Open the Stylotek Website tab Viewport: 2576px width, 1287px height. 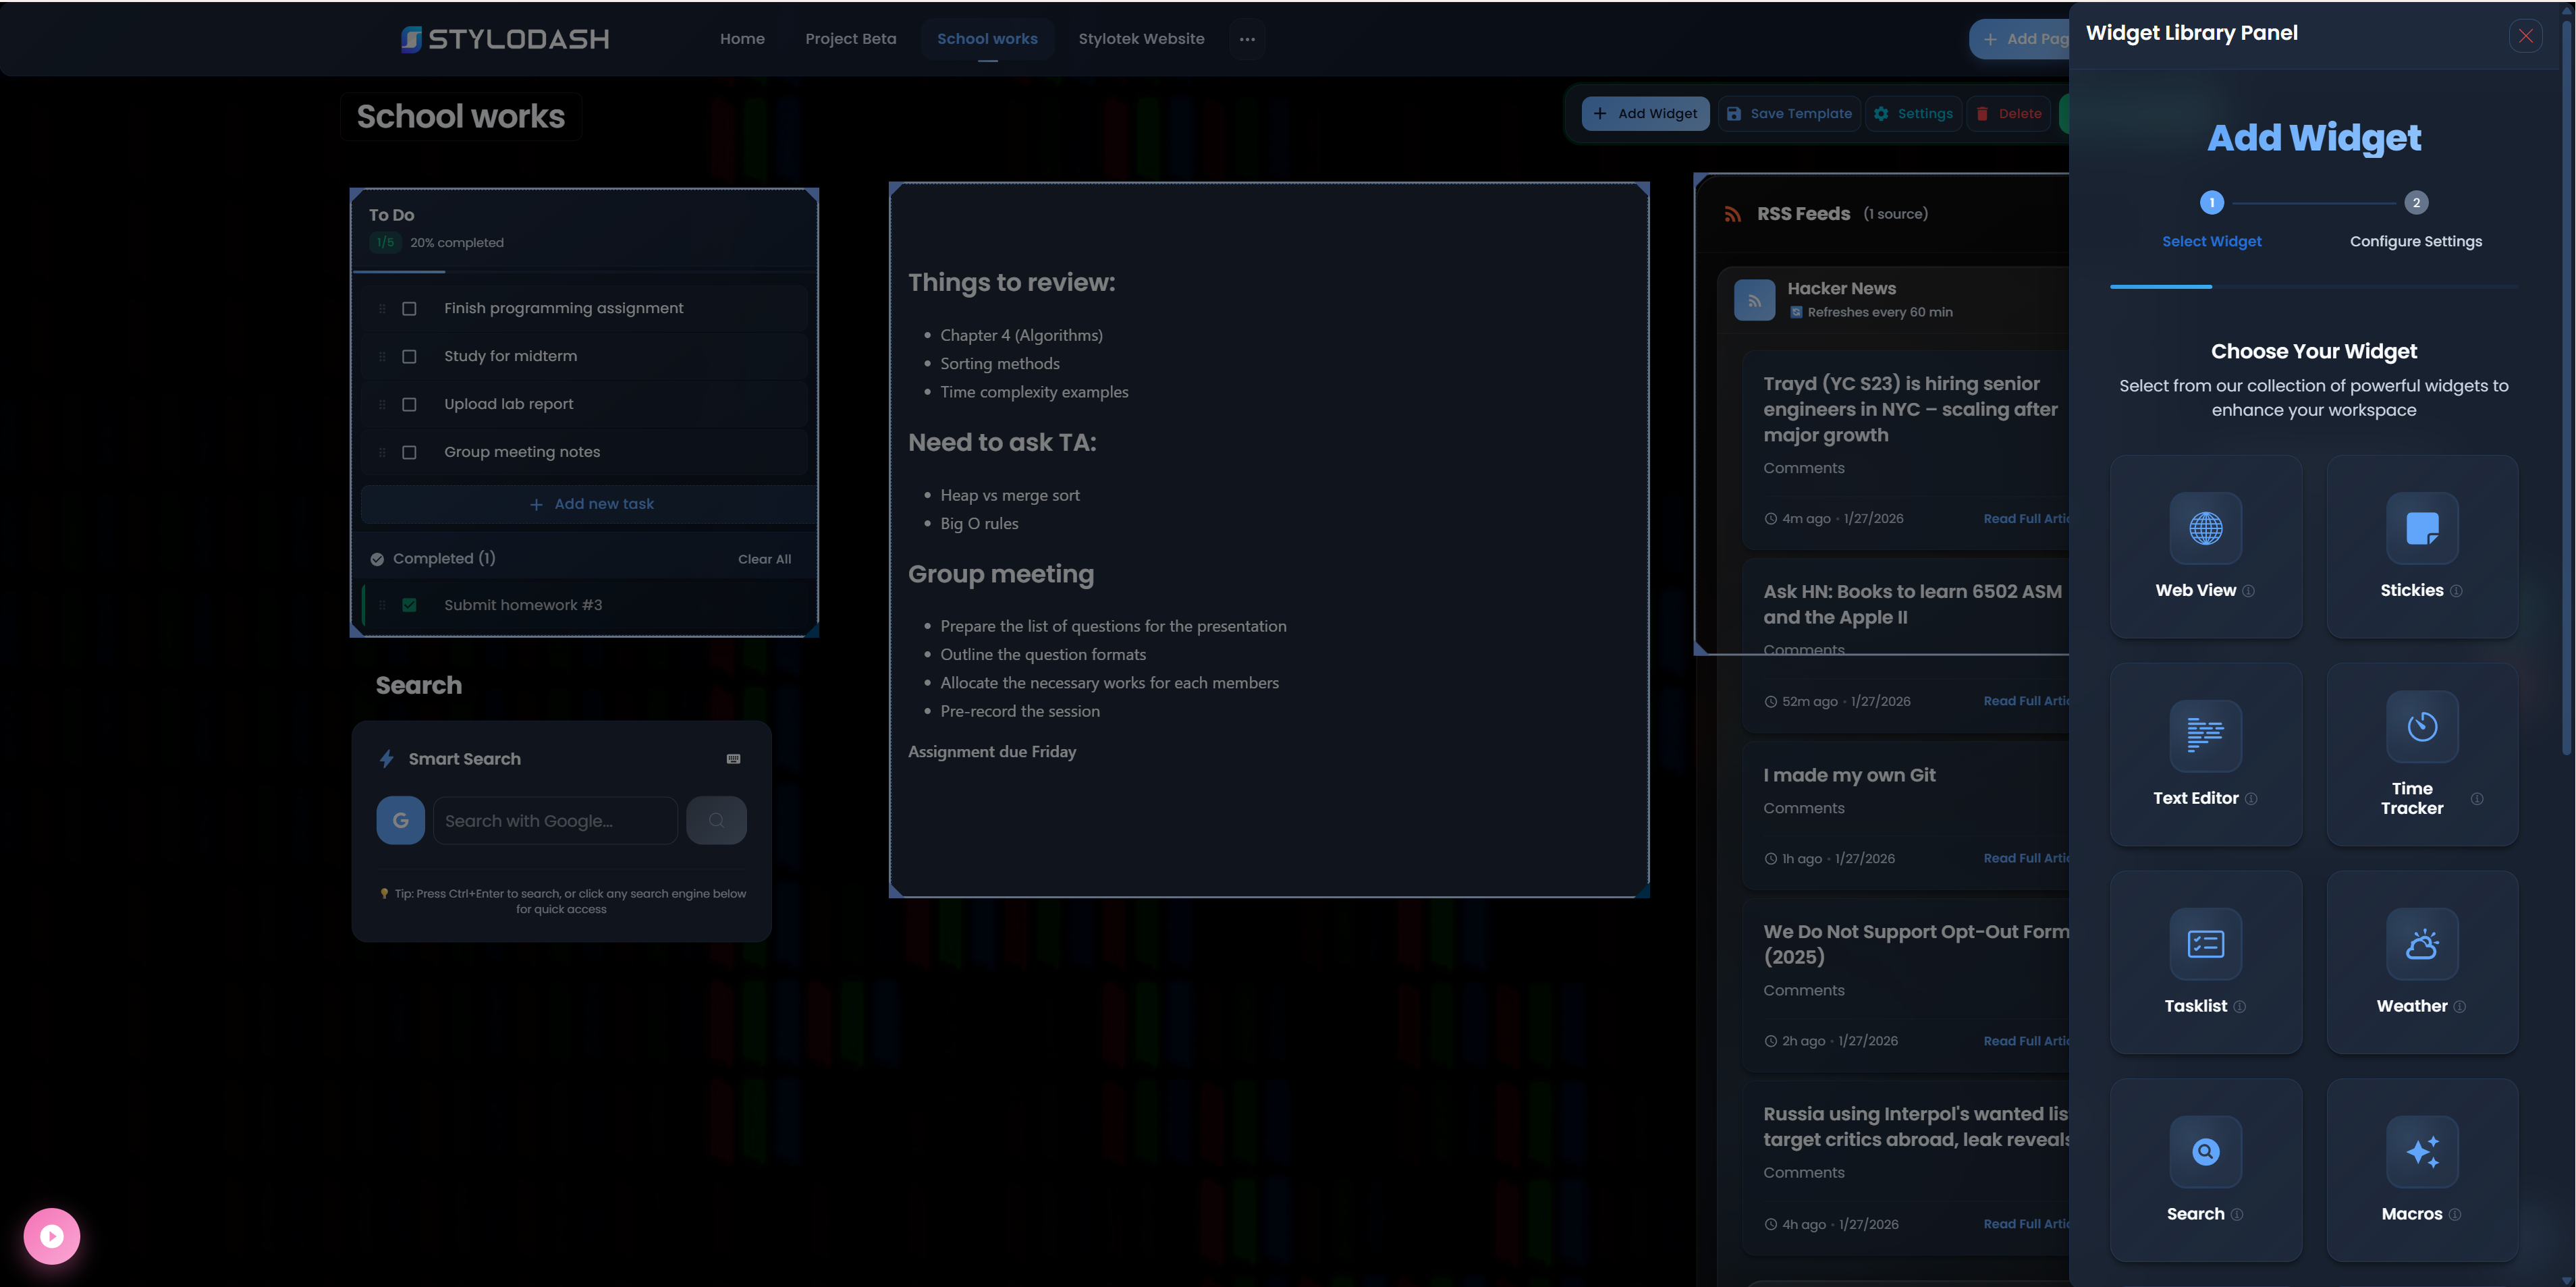(x=1141, y=39)
